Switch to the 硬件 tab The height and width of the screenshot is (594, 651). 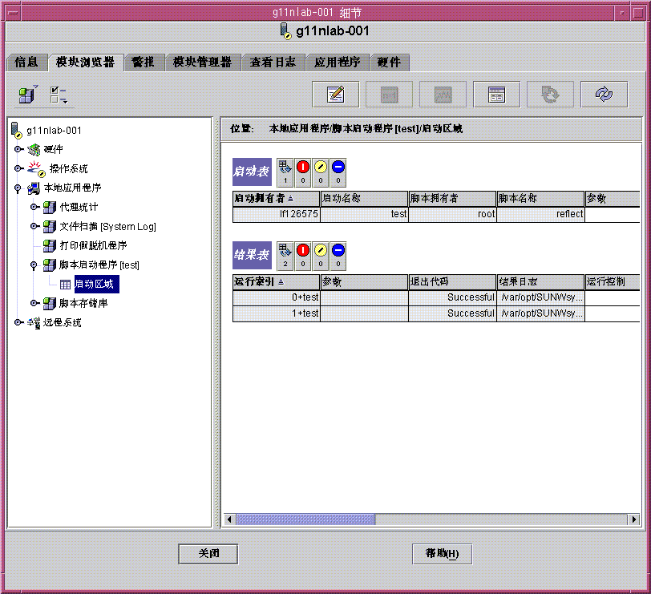[389, 63]
